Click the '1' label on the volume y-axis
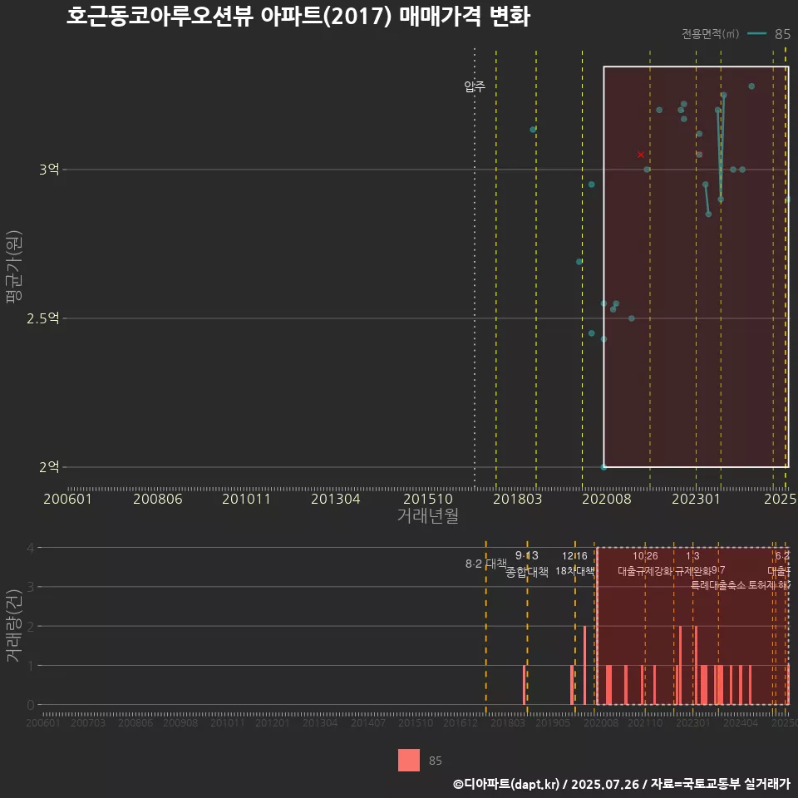The height and width of the screenshot is (798, 798). point(31,665)
